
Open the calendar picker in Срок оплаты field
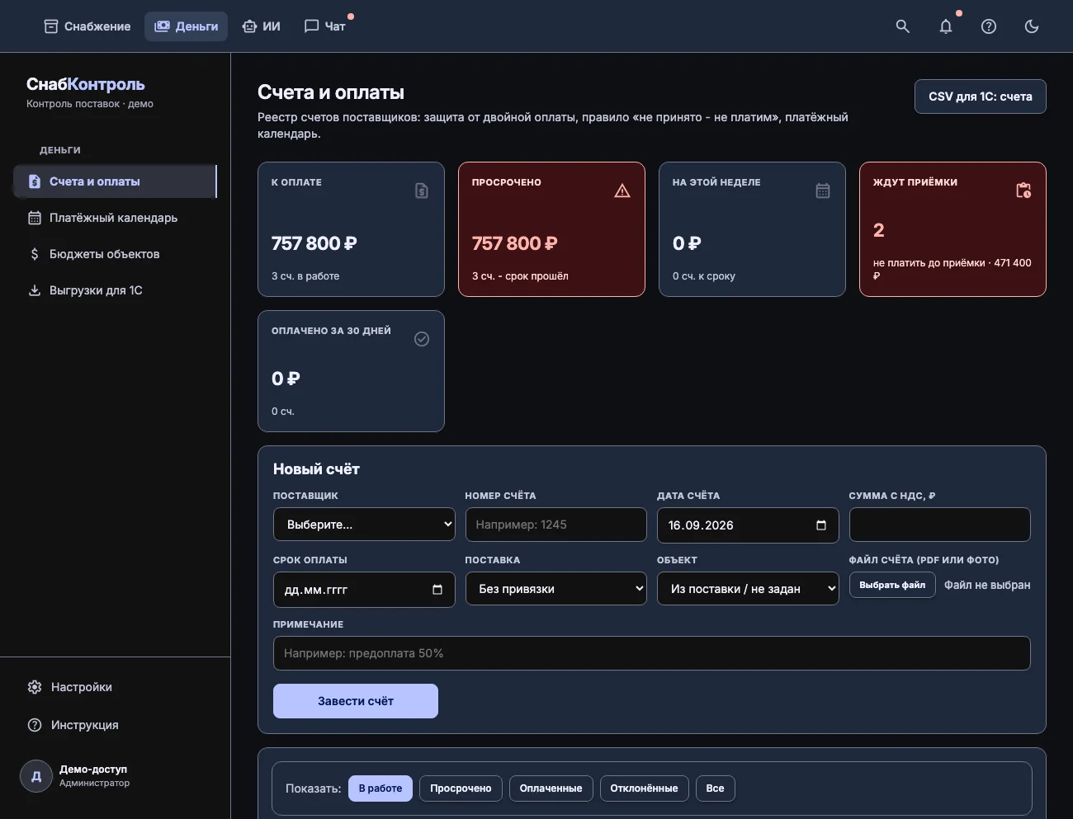pyautogui.click(x=437, y=590)
